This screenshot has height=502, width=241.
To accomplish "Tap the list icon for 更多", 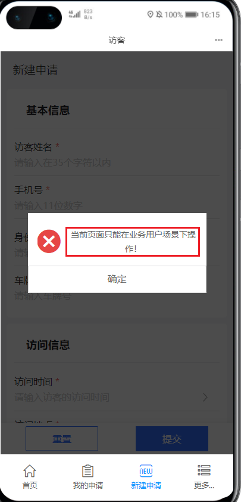I will 204,470.
